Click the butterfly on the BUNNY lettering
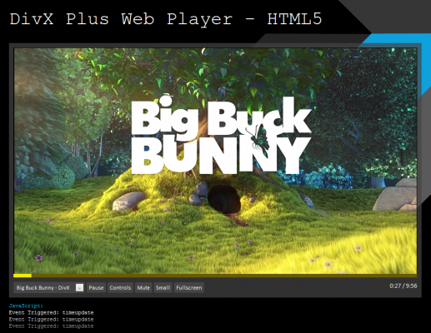Screen dimensions: 431x333 point(260,139)
